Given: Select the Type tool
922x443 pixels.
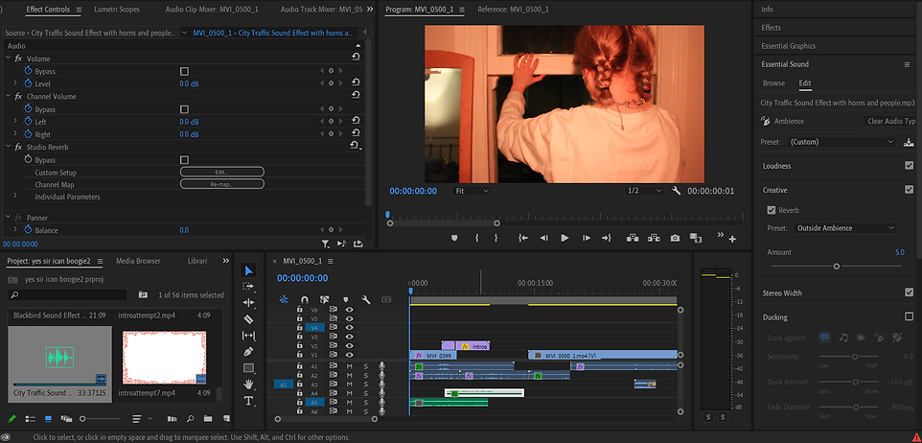Looking at the screenshot, I should (x=248, y=401).
